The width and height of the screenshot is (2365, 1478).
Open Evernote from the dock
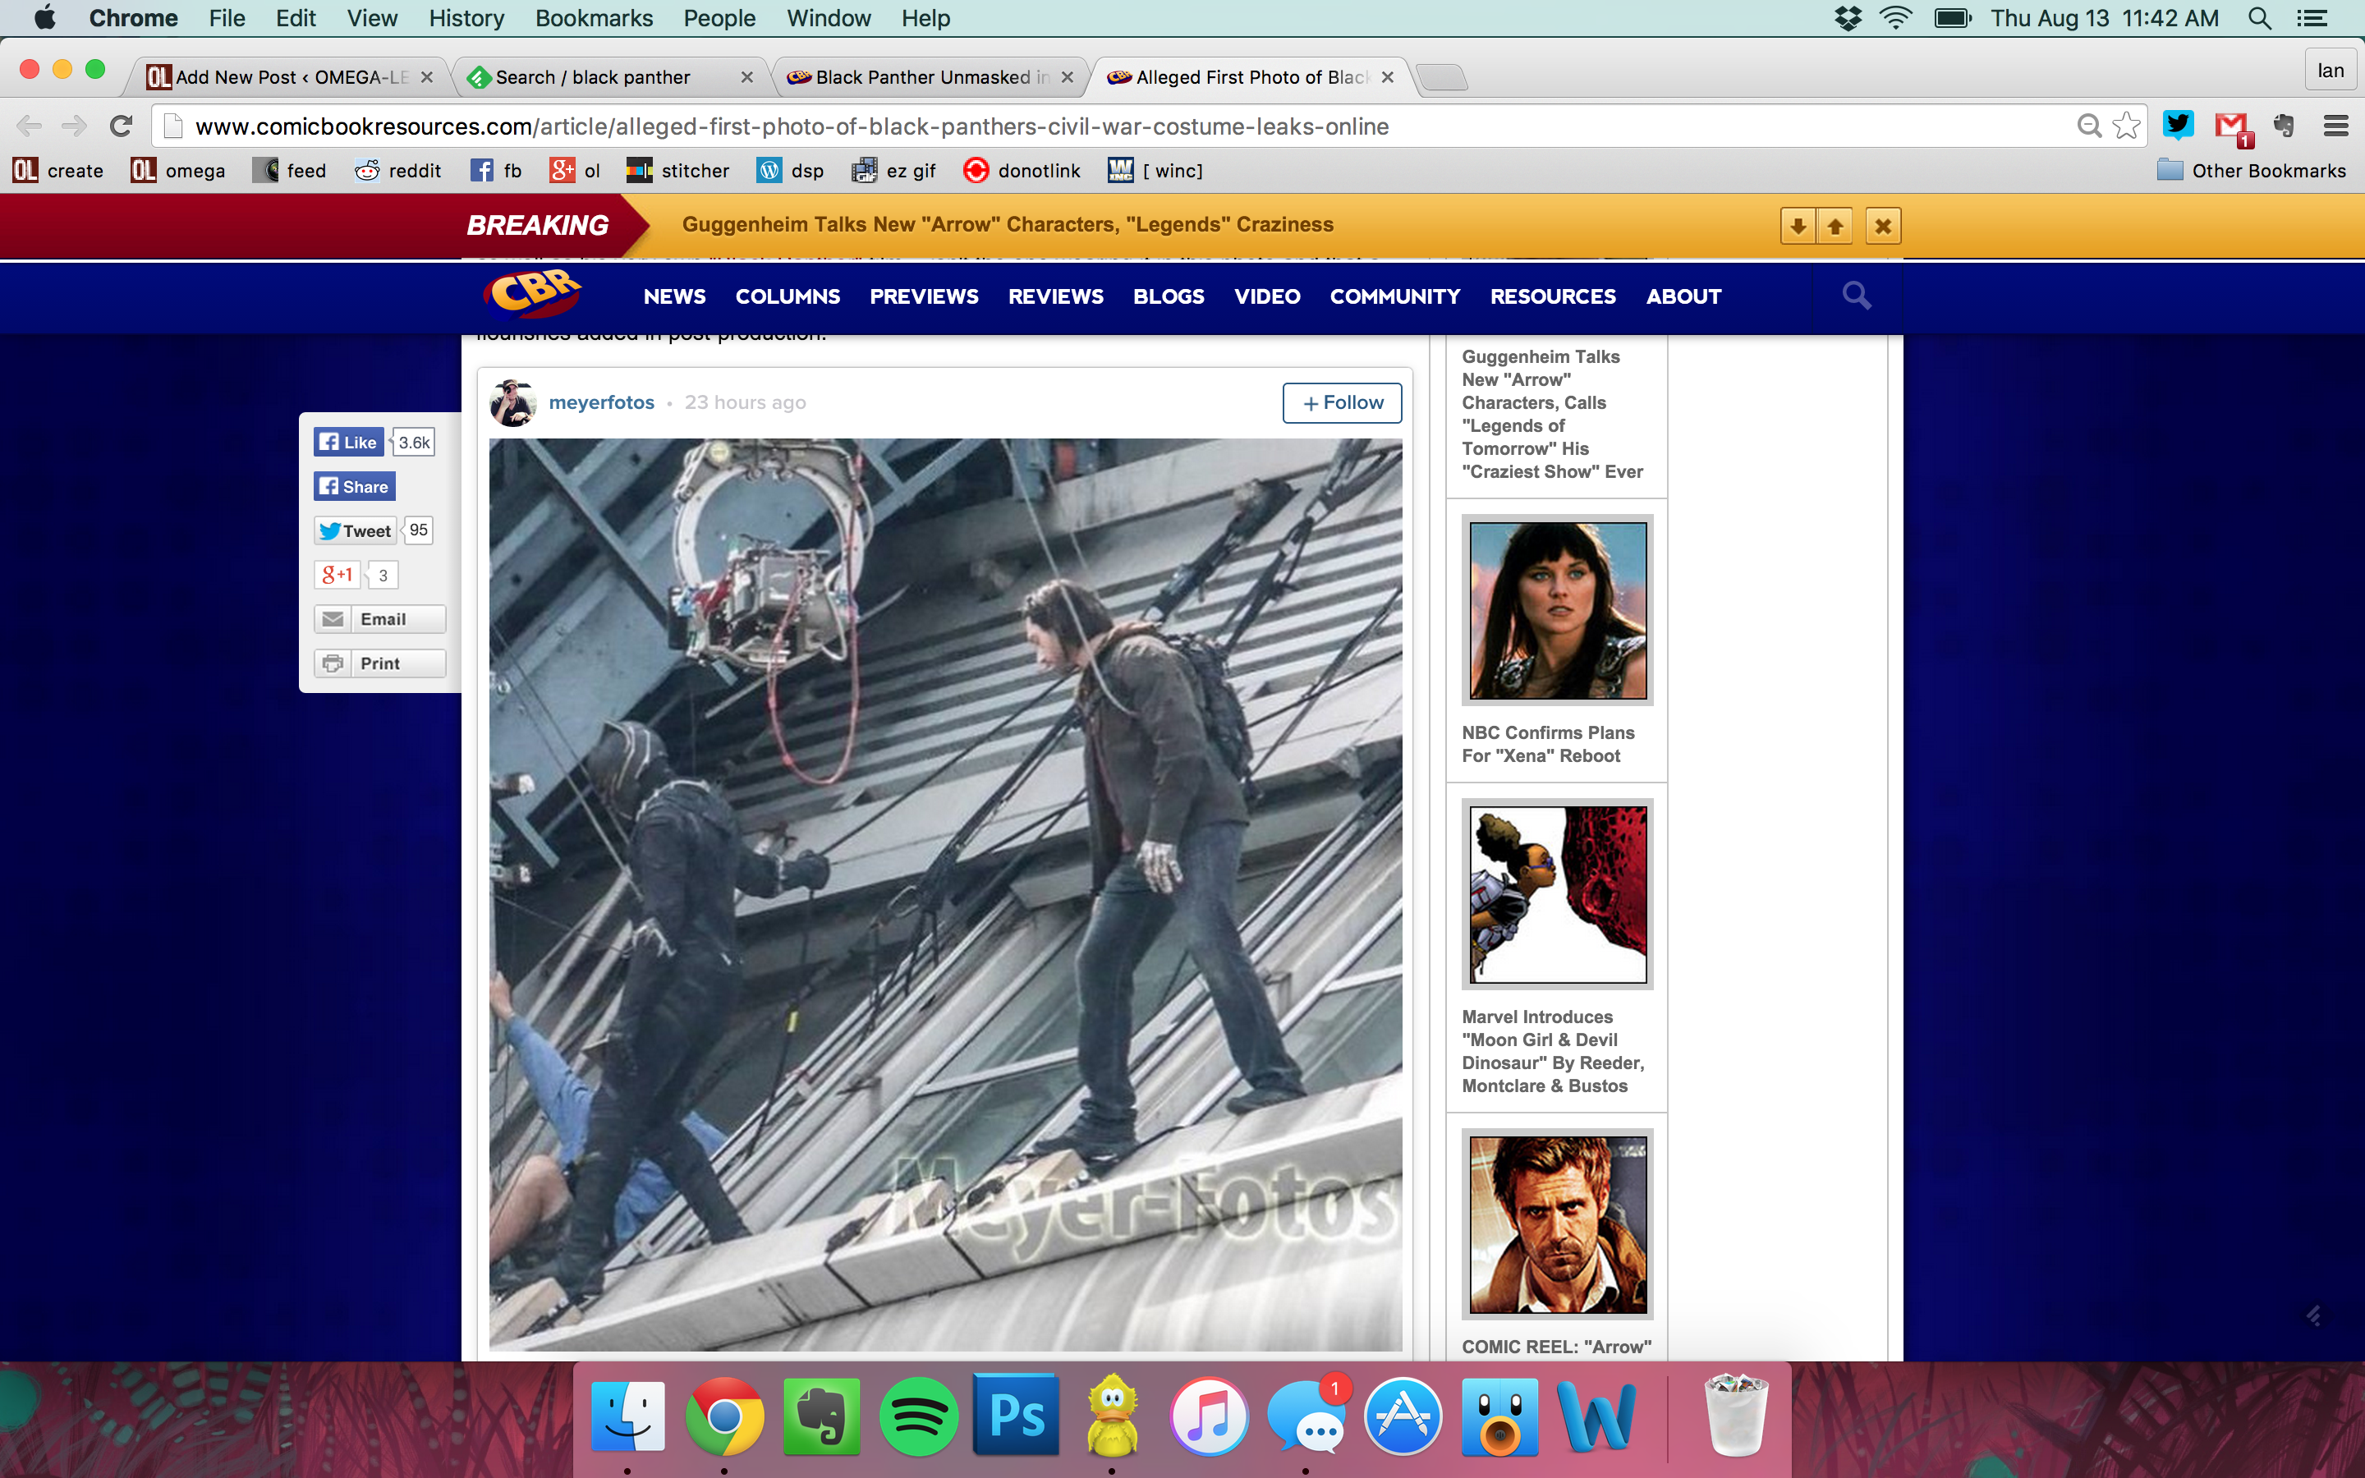(x=822, y=1416)
